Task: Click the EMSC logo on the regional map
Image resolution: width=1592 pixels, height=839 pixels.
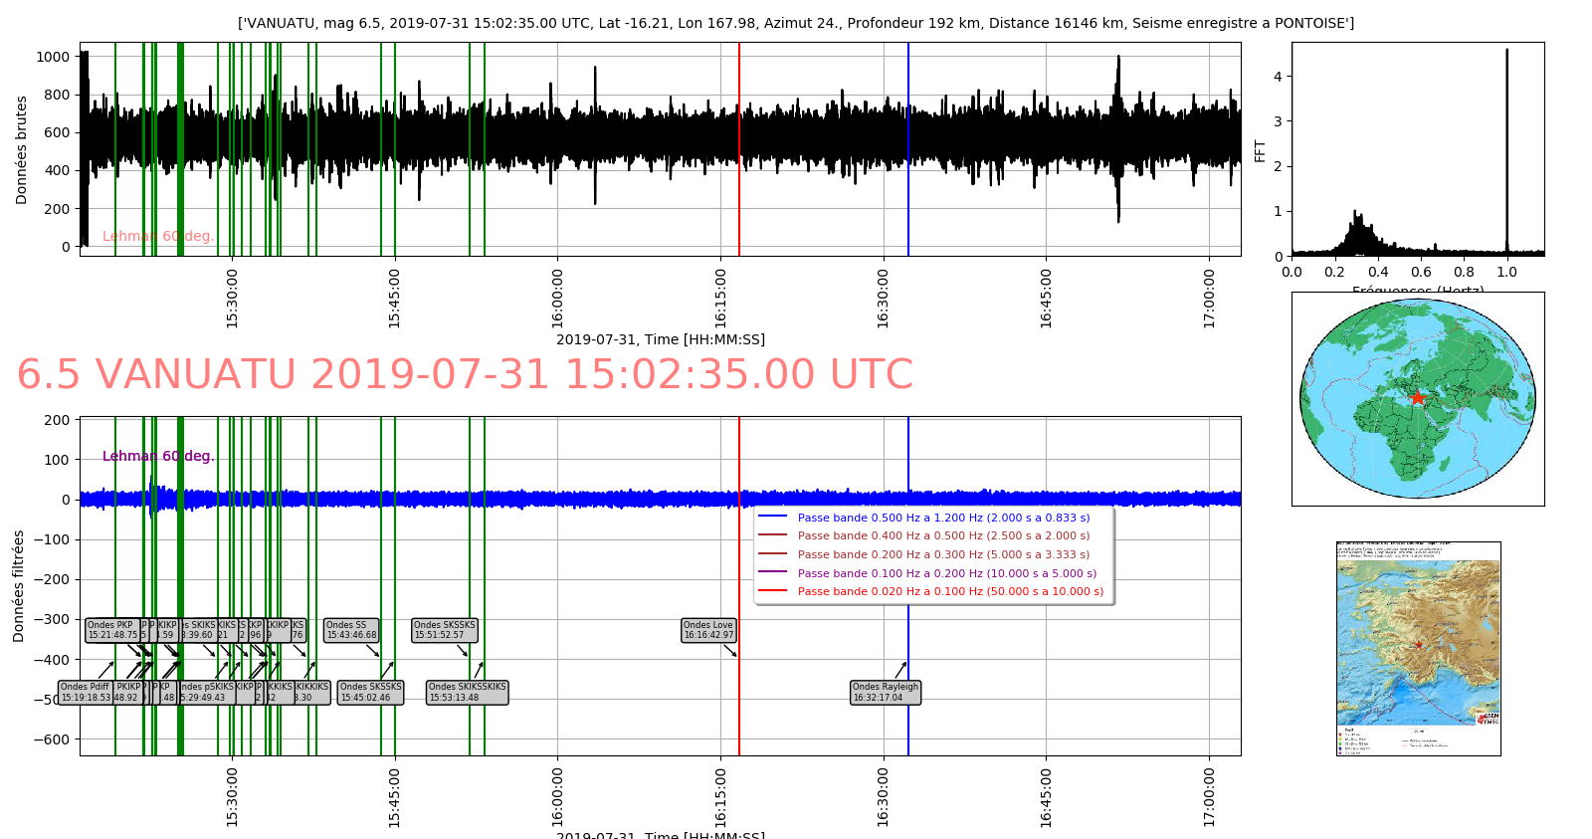Action: pyautogui.click(x=1488, y=718)
